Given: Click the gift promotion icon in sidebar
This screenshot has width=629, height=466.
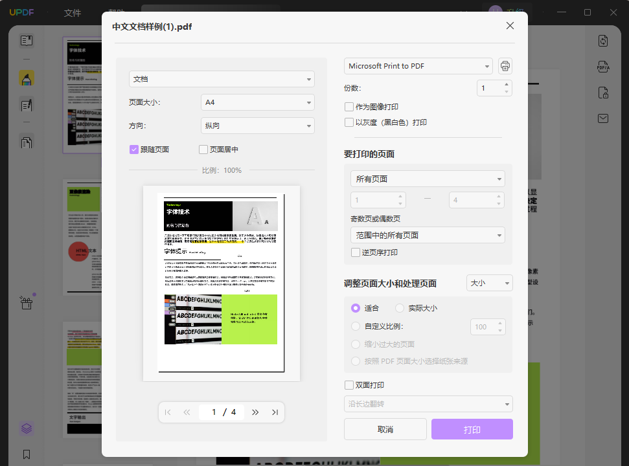Looking at the screenshot, I should [26, 303].
